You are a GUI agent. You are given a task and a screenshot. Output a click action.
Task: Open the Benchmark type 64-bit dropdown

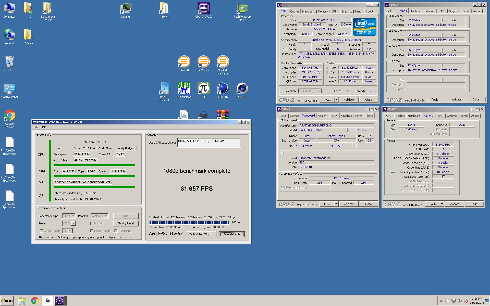click(73, 216)
